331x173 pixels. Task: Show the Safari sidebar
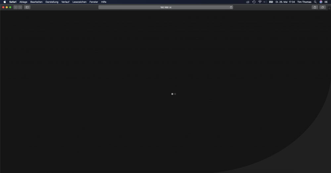tap(27, 7)
